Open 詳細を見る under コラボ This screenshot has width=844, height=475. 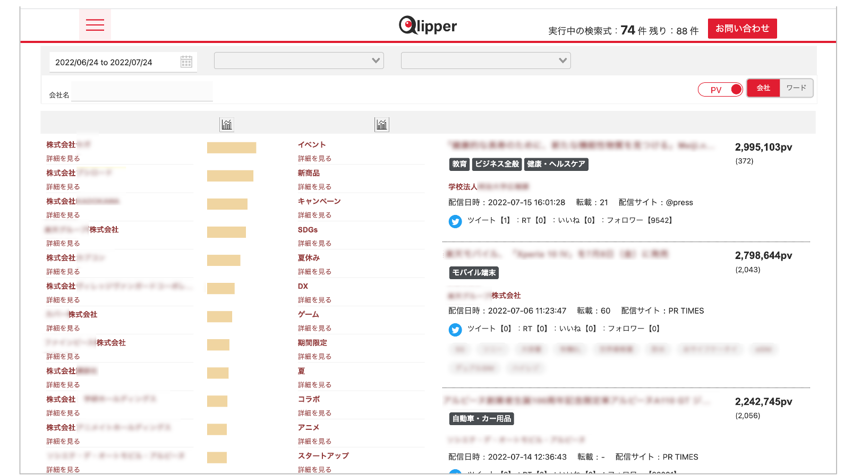pos(314,413)
